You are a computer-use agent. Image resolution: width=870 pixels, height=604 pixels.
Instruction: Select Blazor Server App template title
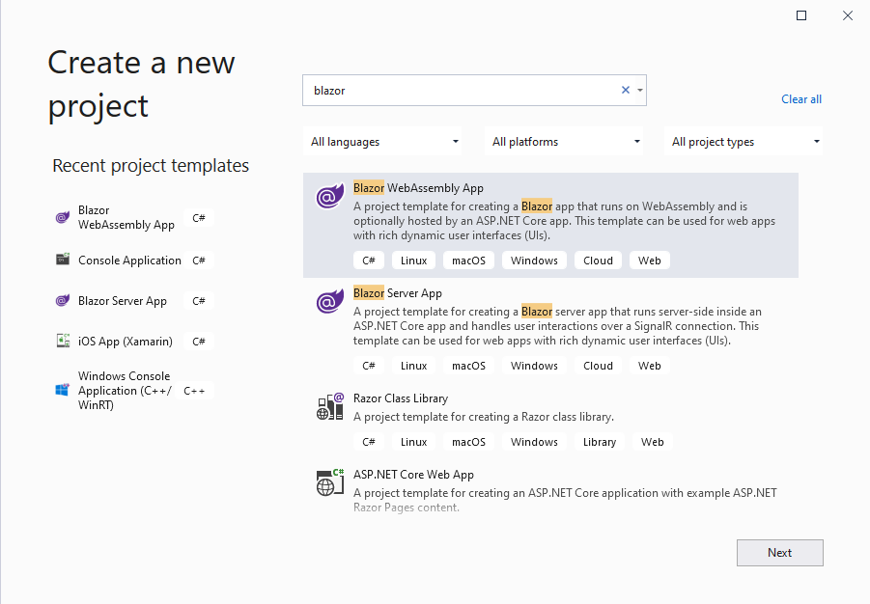(x=397, y=293)
